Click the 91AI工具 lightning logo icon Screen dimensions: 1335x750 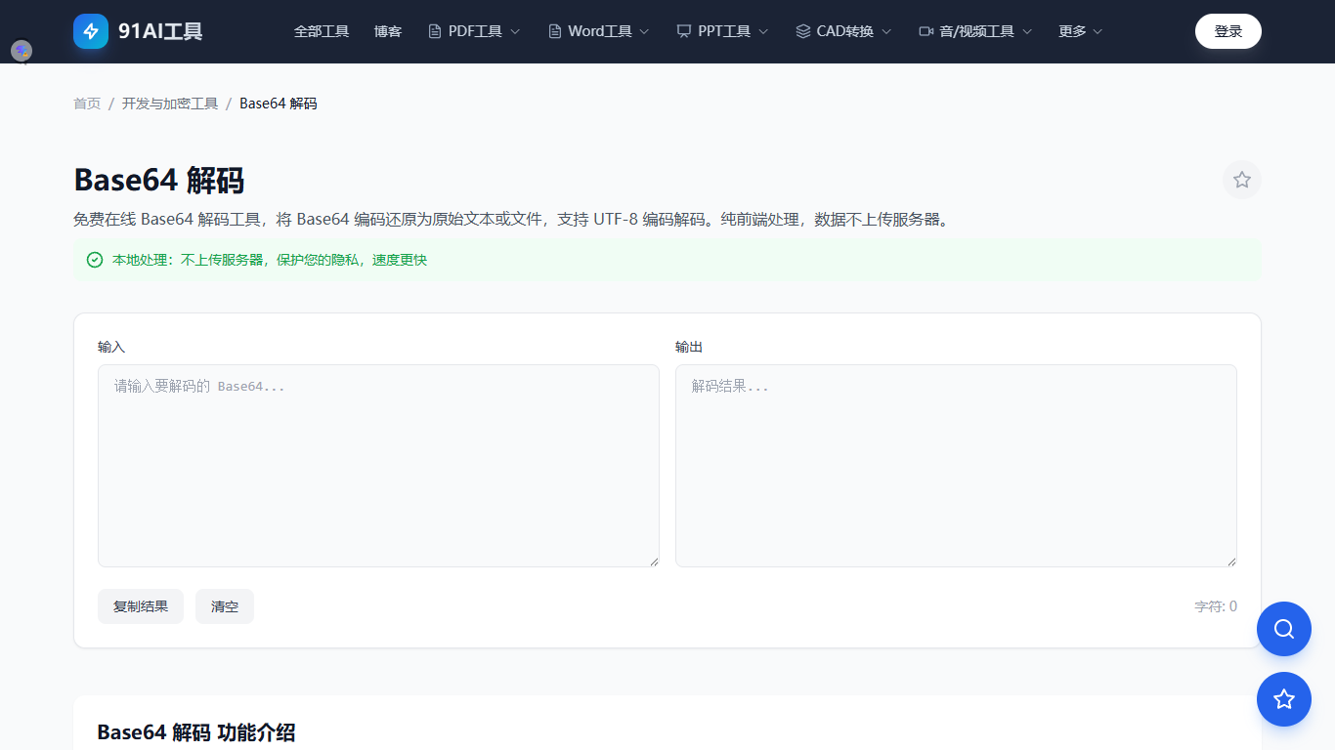coord(91,31)
